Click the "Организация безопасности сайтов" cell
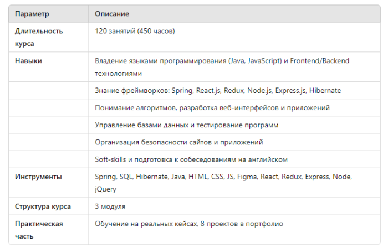Viewport: 388px width, 248px height. click(x=178, y=142)
